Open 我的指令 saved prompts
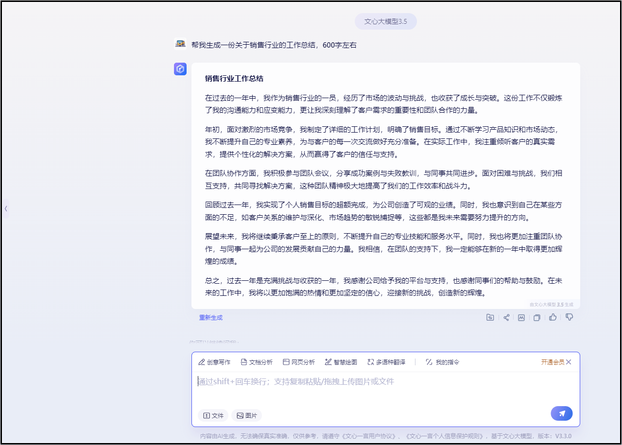 (442, 362)
